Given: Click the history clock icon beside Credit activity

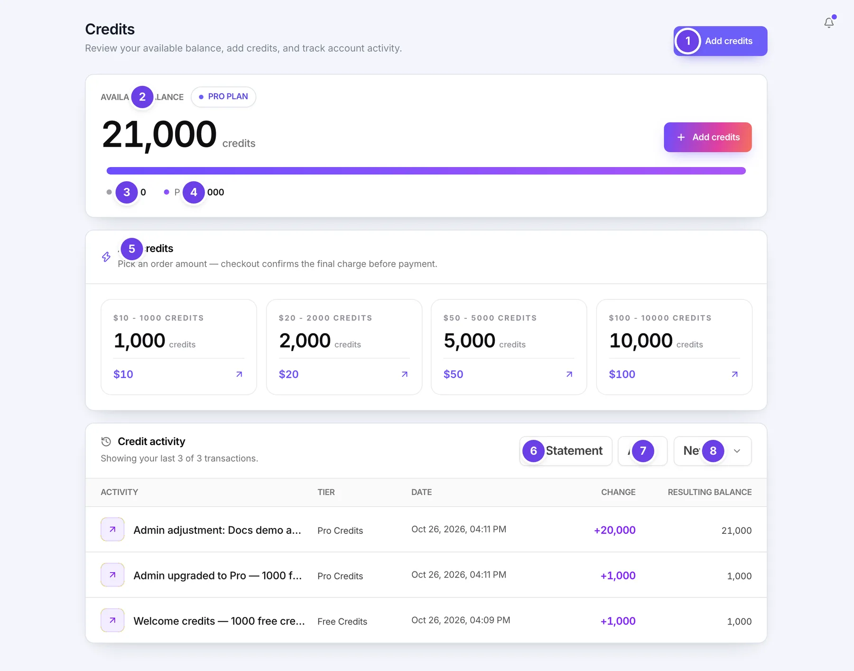Looking at the screenshot, I should click(x=106, y=442).
